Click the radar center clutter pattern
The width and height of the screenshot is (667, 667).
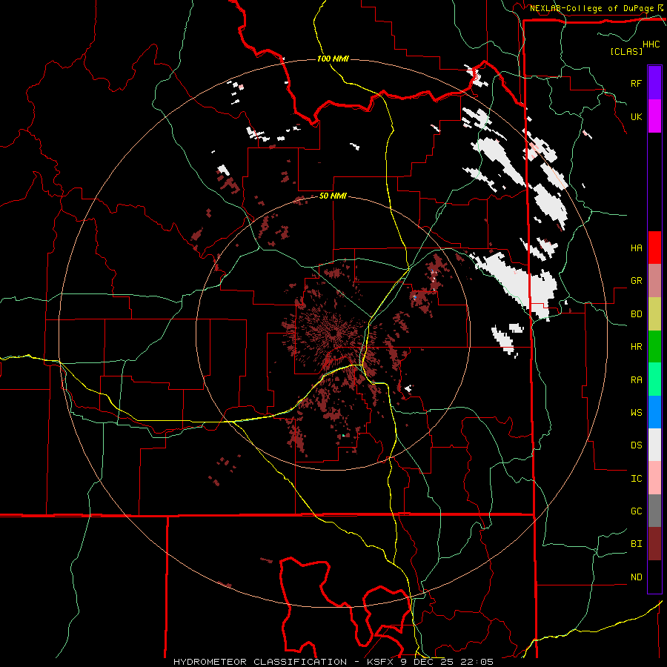333,334
